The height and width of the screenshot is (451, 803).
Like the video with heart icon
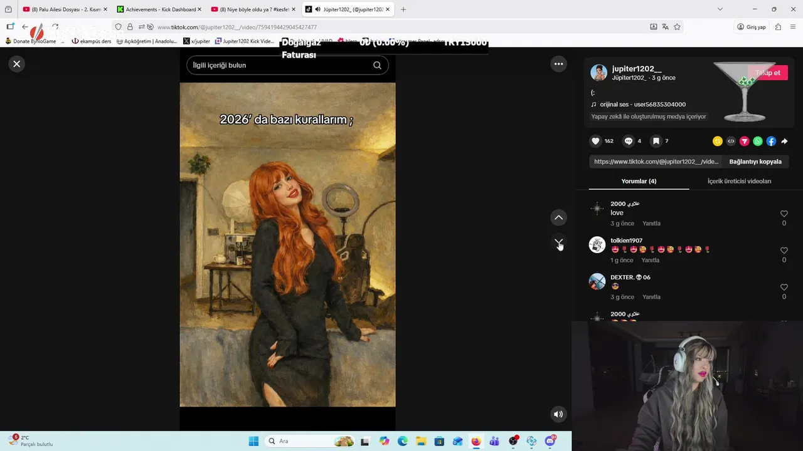tap(595, 141)
